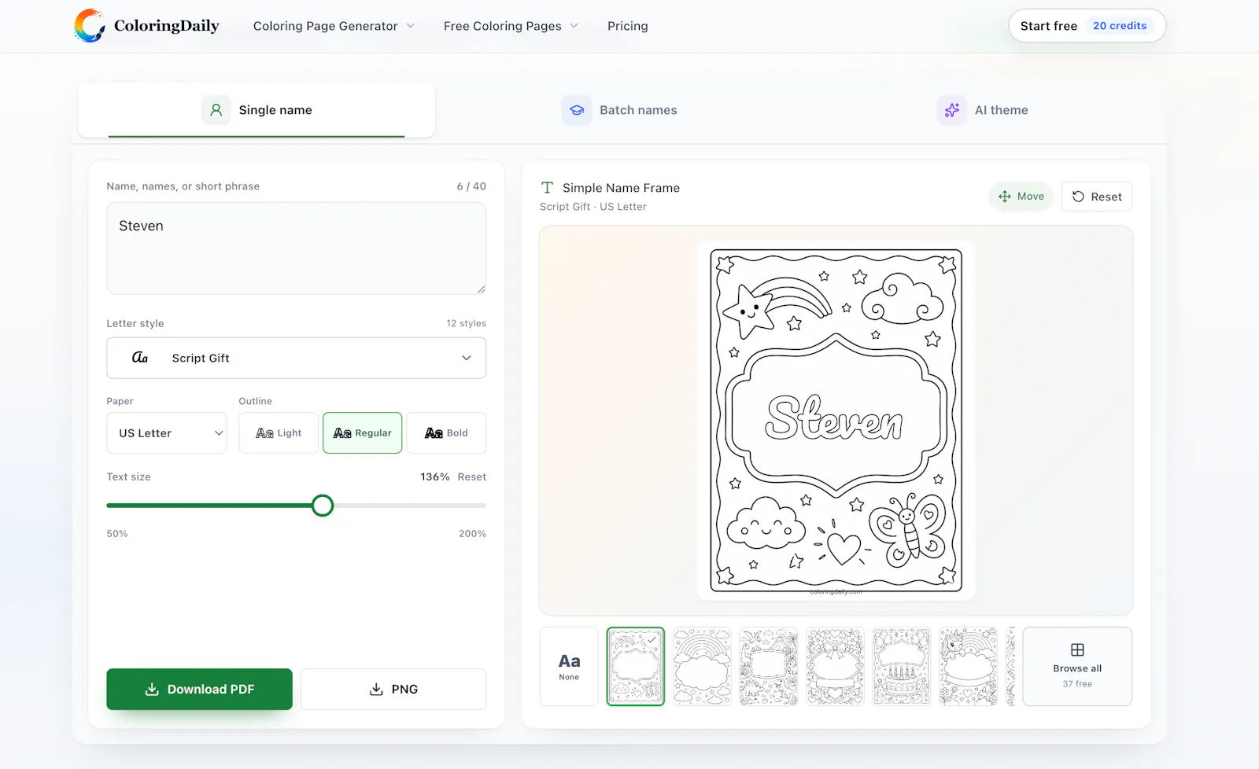Click the four-arrow Move icon
The image size is (1259, 769).
coord(1005,197)
